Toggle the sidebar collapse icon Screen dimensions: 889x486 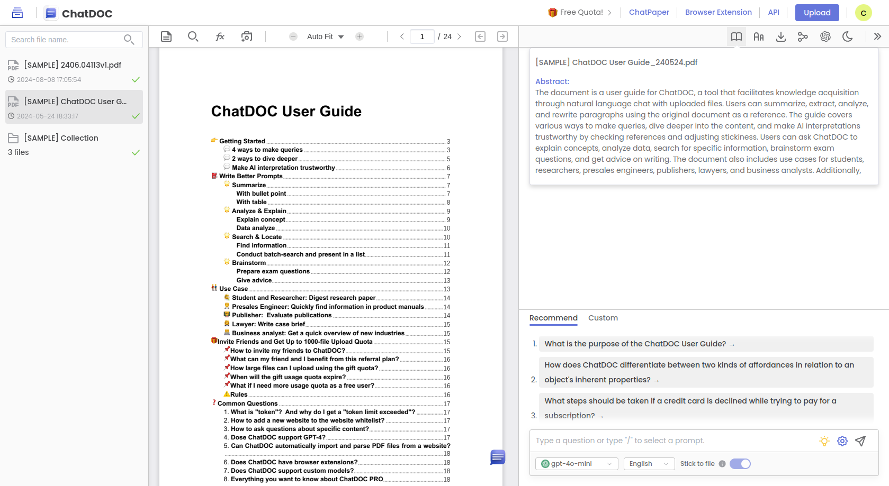(x=17, y=13)
